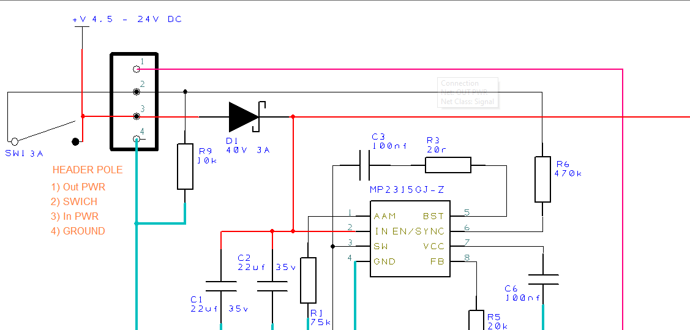Click the '+V 4.5 - 24V DC' label
690x330 pixels.
(x=127, y=20)
